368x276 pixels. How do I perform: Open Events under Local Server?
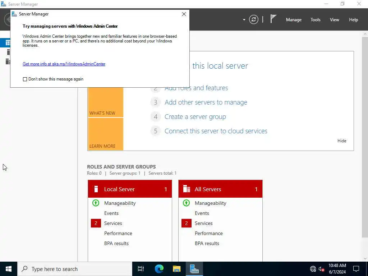(x=111, y=213)
